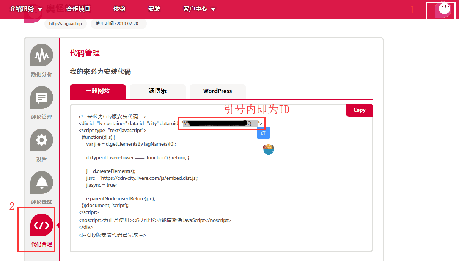Click the highlighted data-uid value
This screenshot has width=459, height=261.
point(220,124)
